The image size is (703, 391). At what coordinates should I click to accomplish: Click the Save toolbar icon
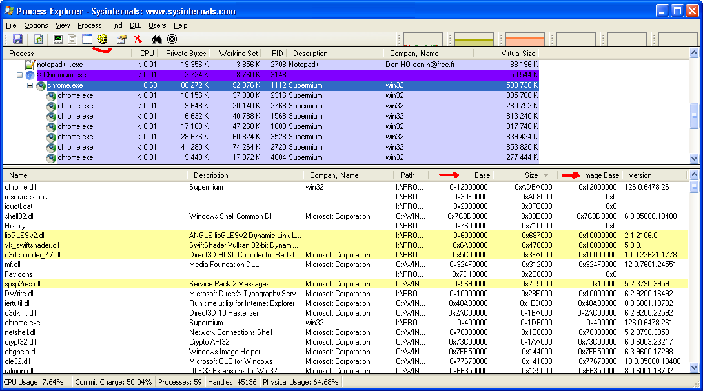point(17,39)
